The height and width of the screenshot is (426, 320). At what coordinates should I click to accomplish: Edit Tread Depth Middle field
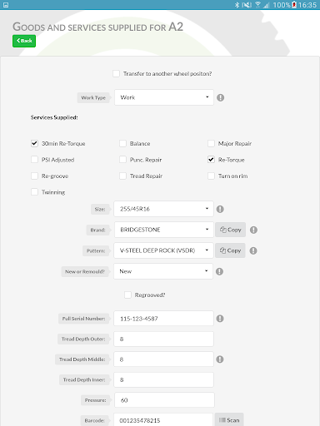click(163, 359)
